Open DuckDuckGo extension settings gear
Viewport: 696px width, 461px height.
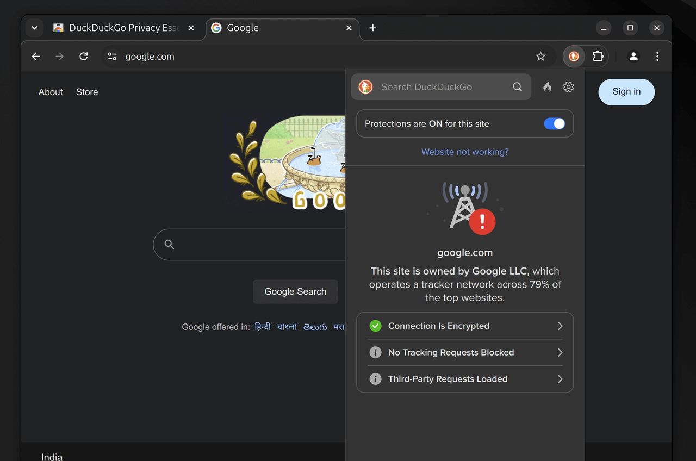pyautogui.click(x=568, y=87)
